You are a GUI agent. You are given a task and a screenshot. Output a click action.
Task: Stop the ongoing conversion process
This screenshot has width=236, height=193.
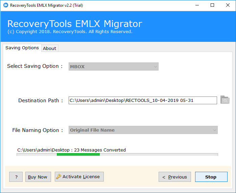point(211,177)
